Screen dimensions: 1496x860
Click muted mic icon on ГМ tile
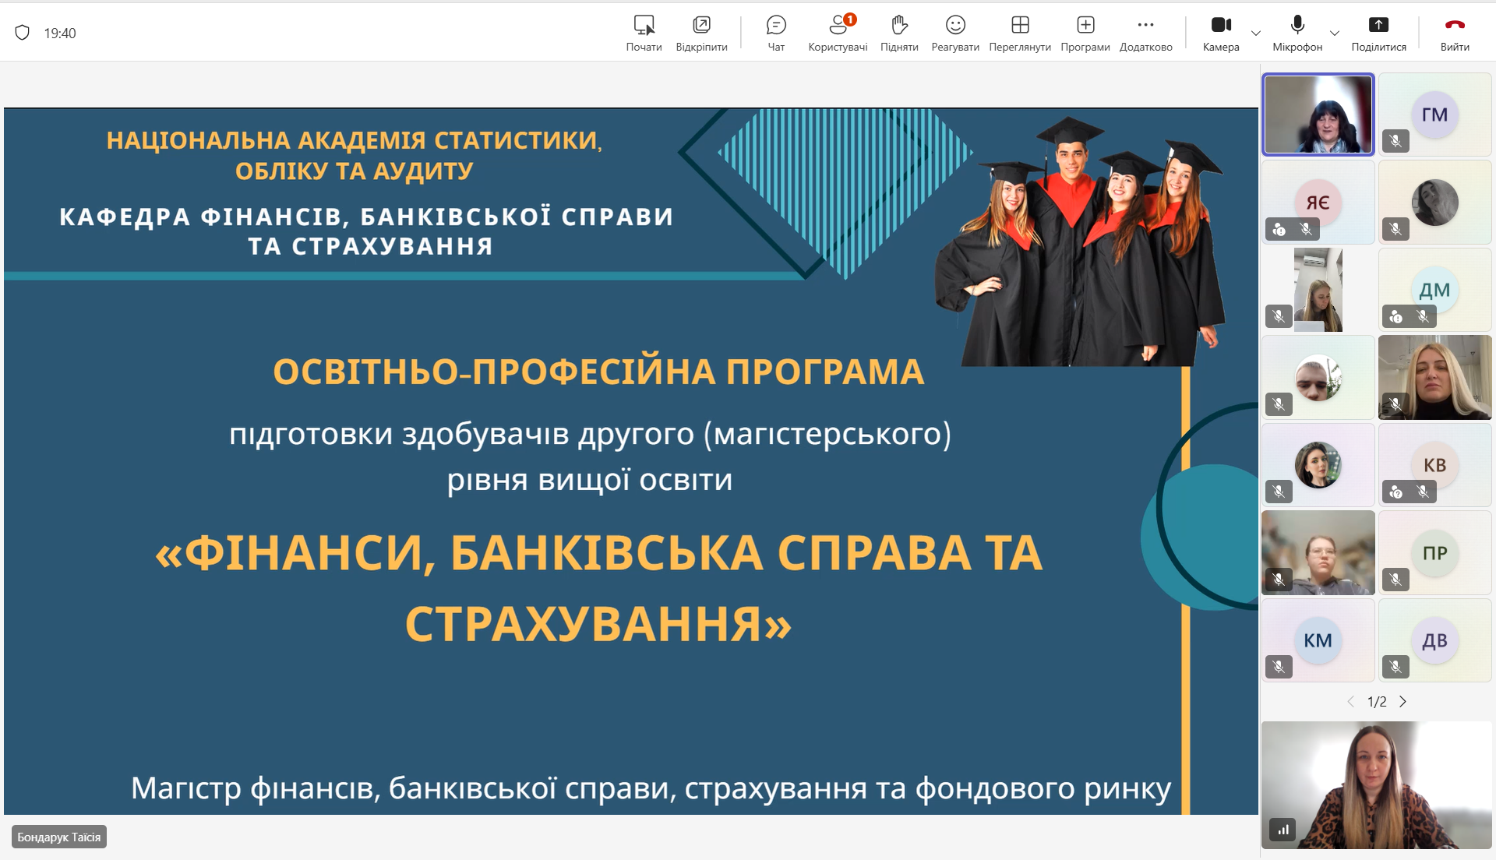click(x=1395, y=141)
